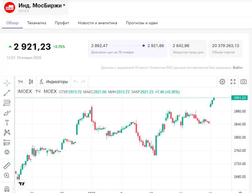252x193 pixels.
Task: Click the Войти login link
Action: pyautogui.click(x=237, y=68)
